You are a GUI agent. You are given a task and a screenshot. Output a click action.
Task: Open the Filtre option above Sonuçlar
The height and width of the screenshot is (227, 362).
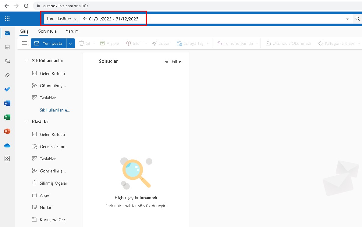[173, 61]
